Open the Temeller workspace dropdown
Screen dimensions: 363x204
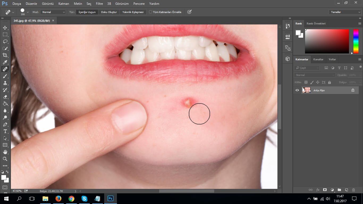pyautogui.click(x=345, y=12)
